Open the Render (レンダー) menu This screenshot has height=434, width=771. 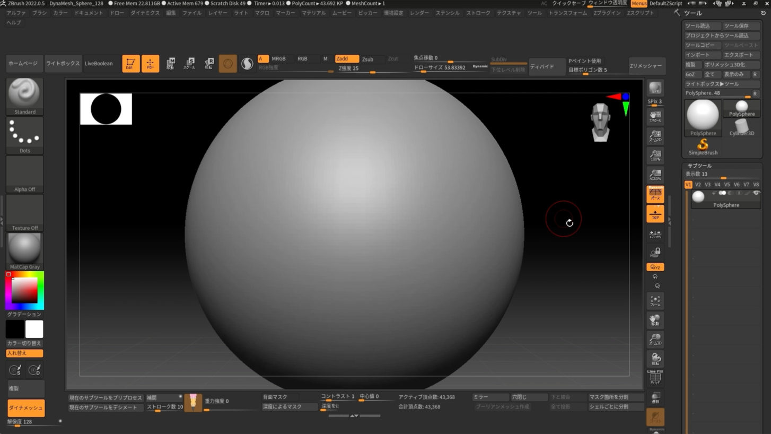[x=419, y=13]
